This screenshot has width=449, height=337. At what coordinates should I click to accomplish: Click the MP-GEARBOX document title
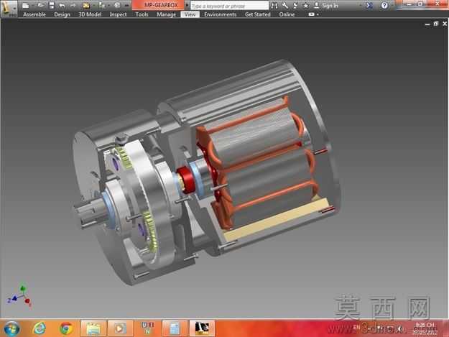161,5
